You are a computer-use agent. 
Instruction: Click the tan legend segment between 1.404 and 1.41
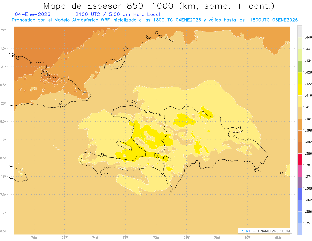tap(300, 113)
